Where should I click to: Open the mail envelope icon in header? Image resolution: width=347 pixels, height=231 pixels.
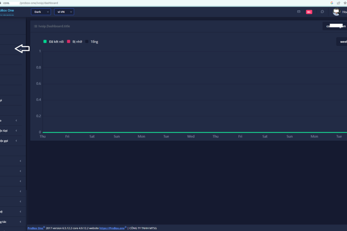pyautogui.click(x=298, y=12)
